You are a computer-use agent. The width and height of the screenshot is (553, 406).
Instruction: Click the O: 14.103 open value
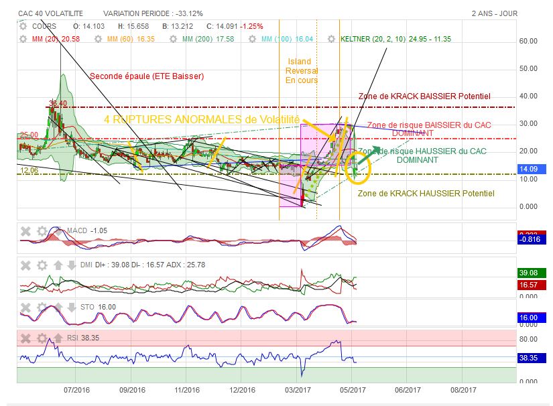tap(89, 26)
